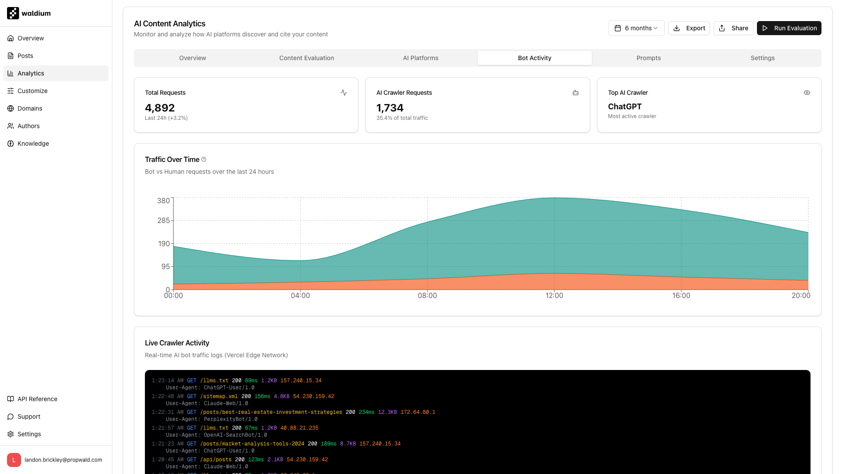Click the waldium logo icon
Image resolution: width=843 pixels, height=474 pixels.
click(x=13, y=13)
